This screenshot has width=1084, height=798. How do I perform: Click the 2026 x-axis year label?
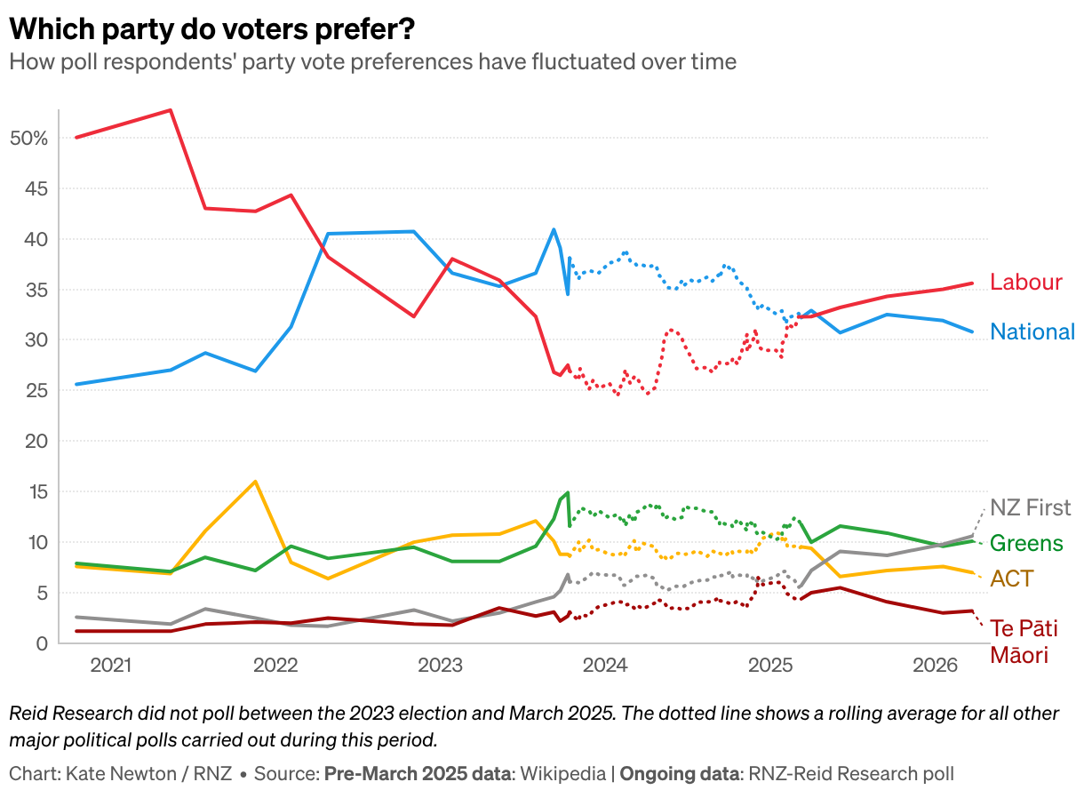[x=936, y=665]
